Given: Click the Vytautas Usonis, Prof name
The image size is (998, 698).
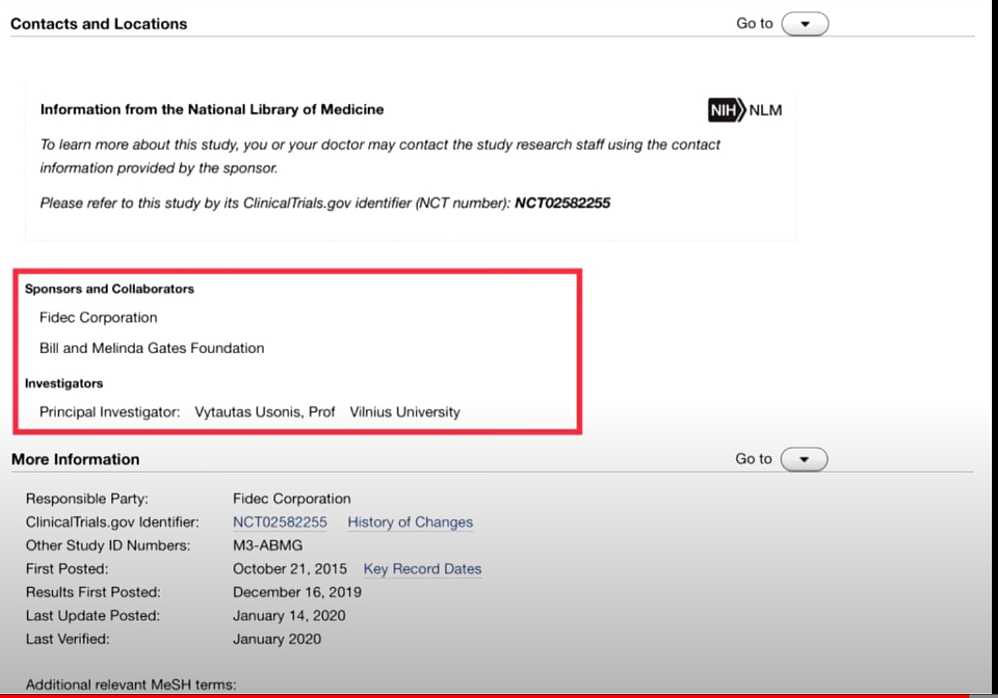Looking at the screenshot, I should click(265, 412).
